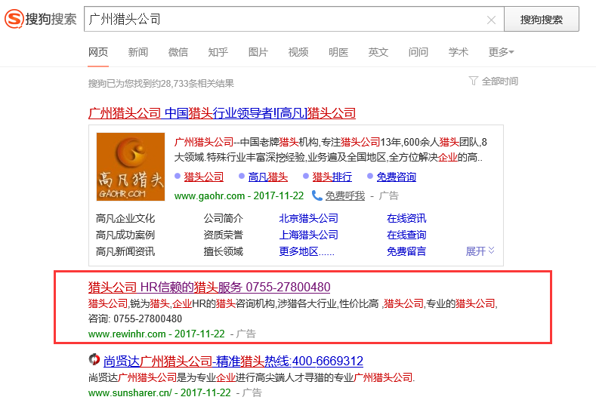Expand the 更多 tab menu
Screen dimensions: 596x400
(x=501, y=52)
